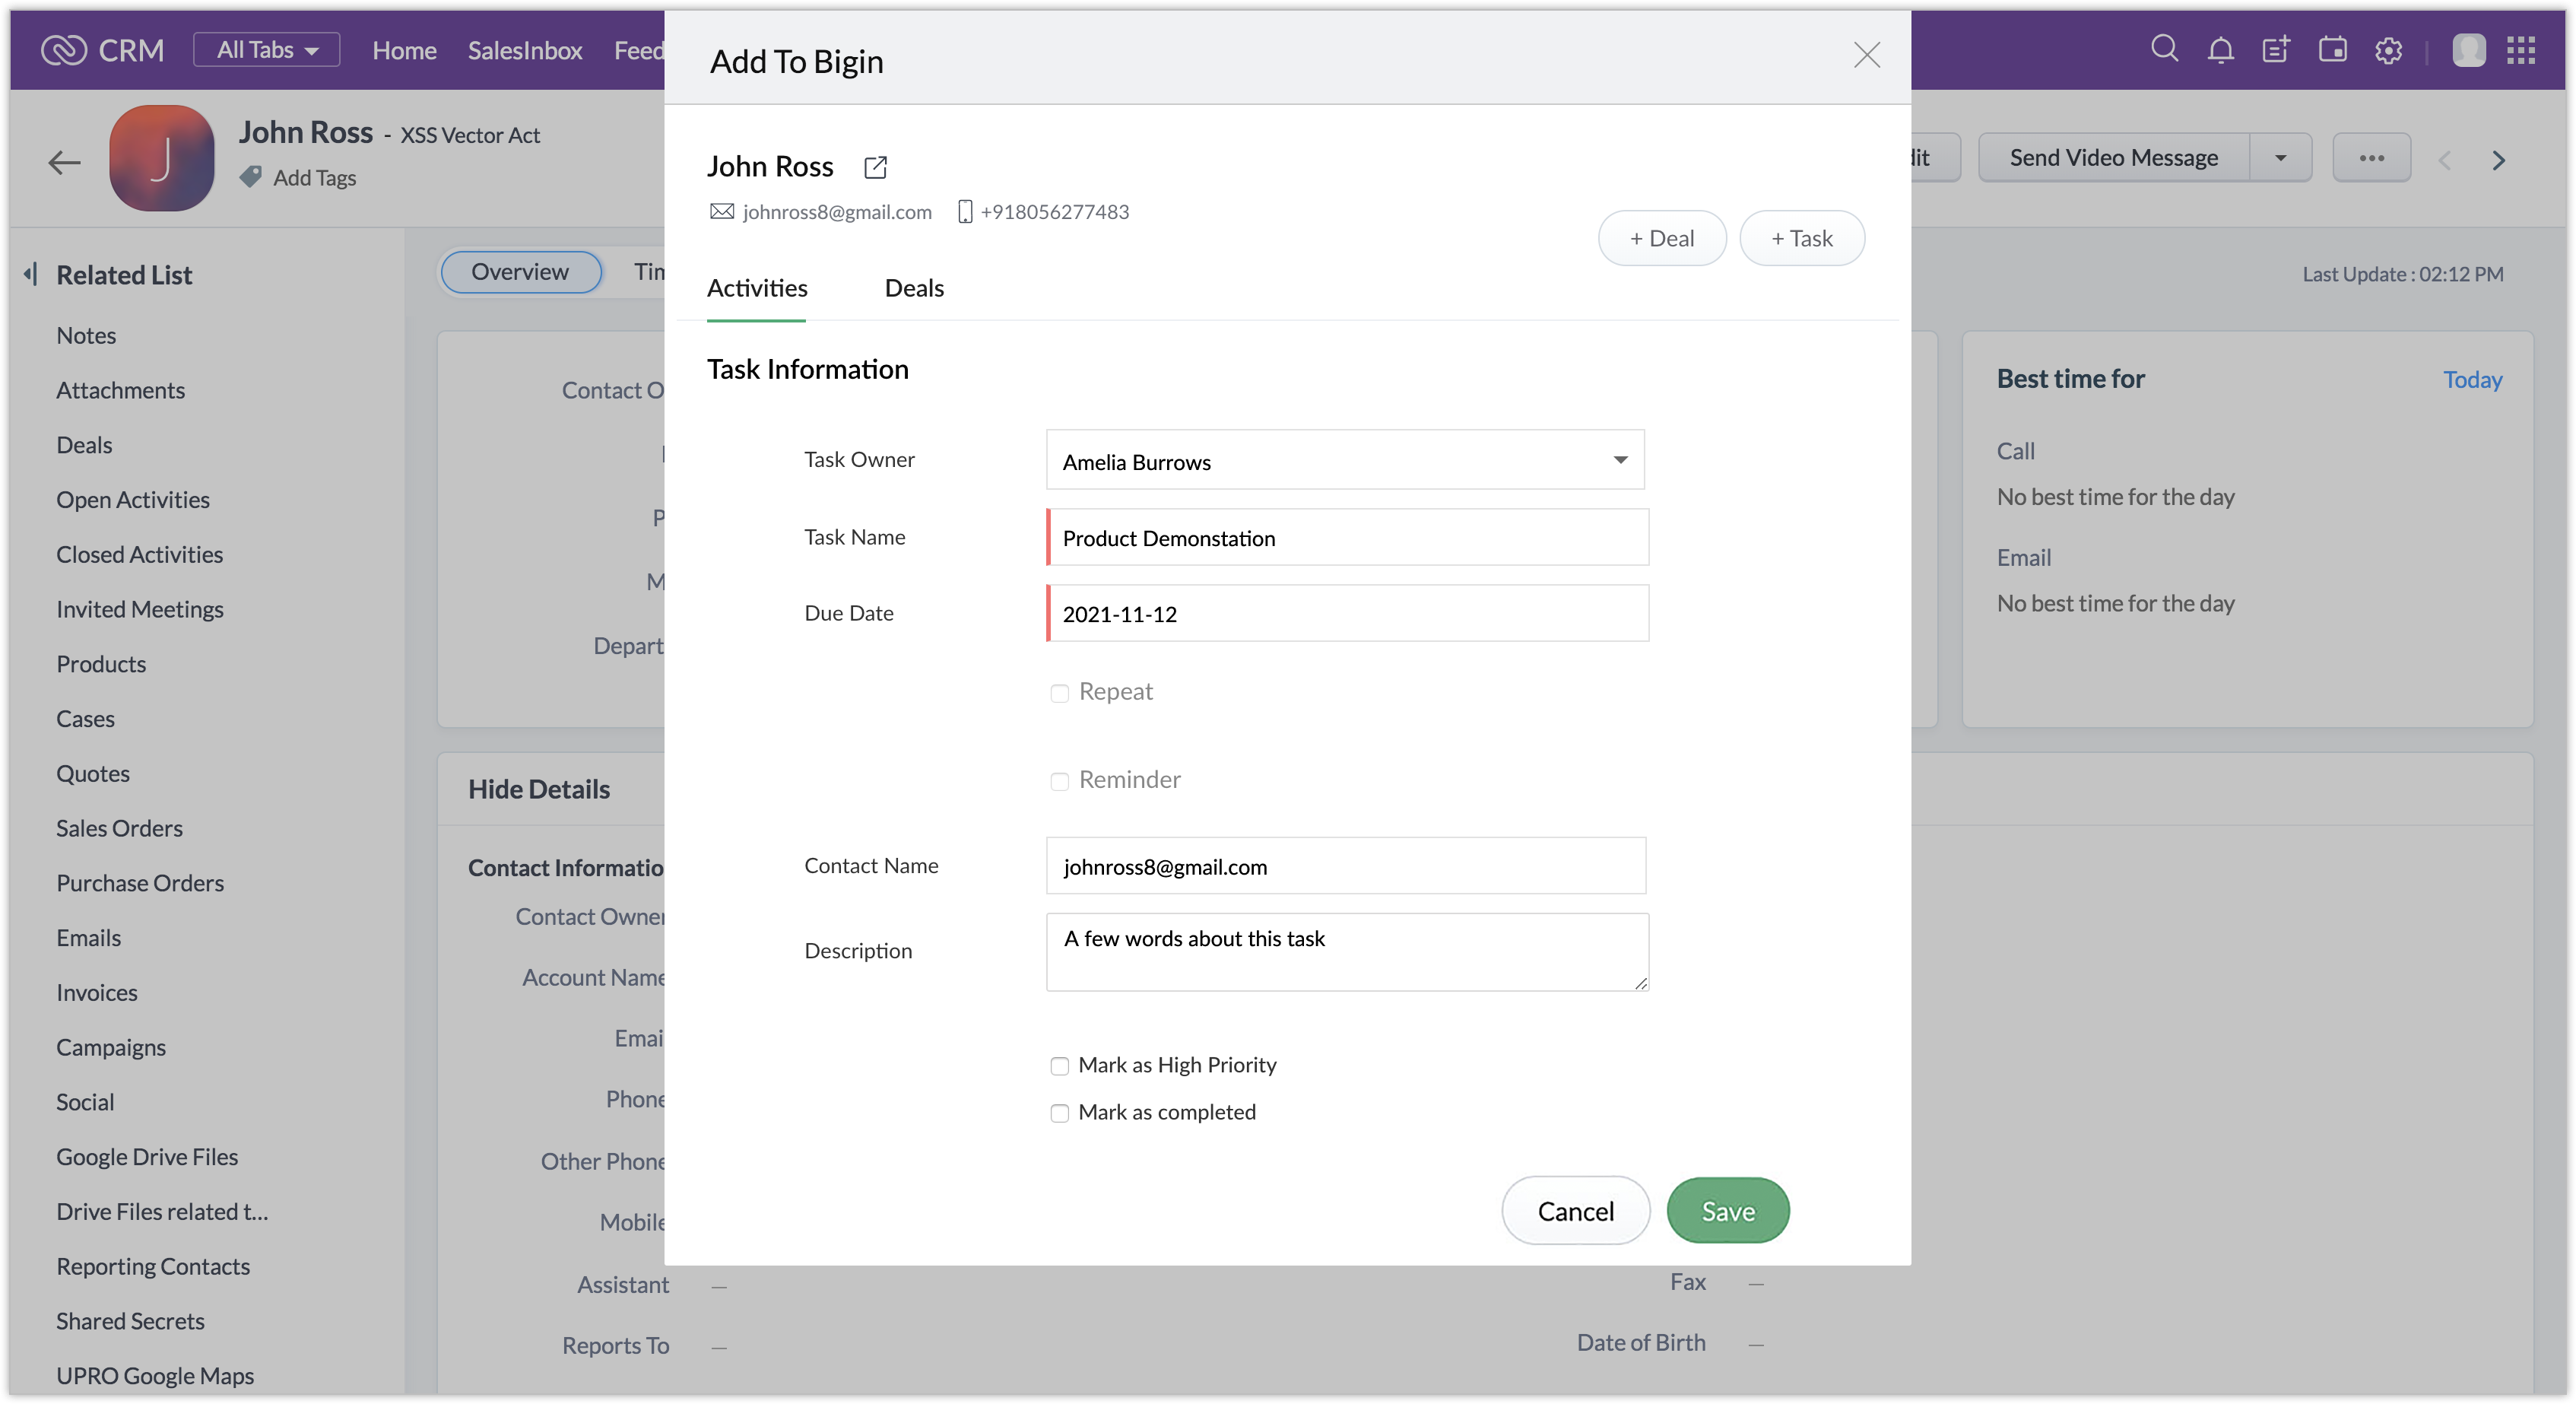Open the notifications bell icon
The height and width of the screenshot is (1404, 2576).
(2220, 50)
